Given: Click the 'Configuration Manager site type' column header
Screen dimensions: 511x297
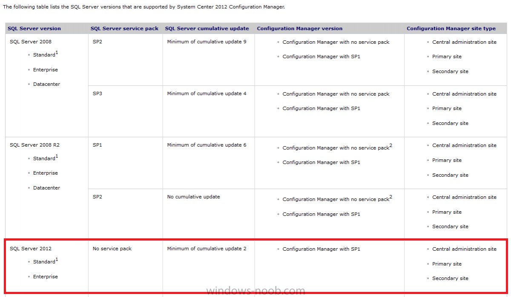Looking at the screenshot, I should (451, 28).
